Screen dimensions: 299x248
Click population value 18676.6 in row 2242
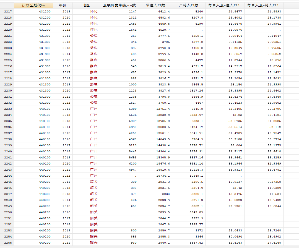click(163, 164)
